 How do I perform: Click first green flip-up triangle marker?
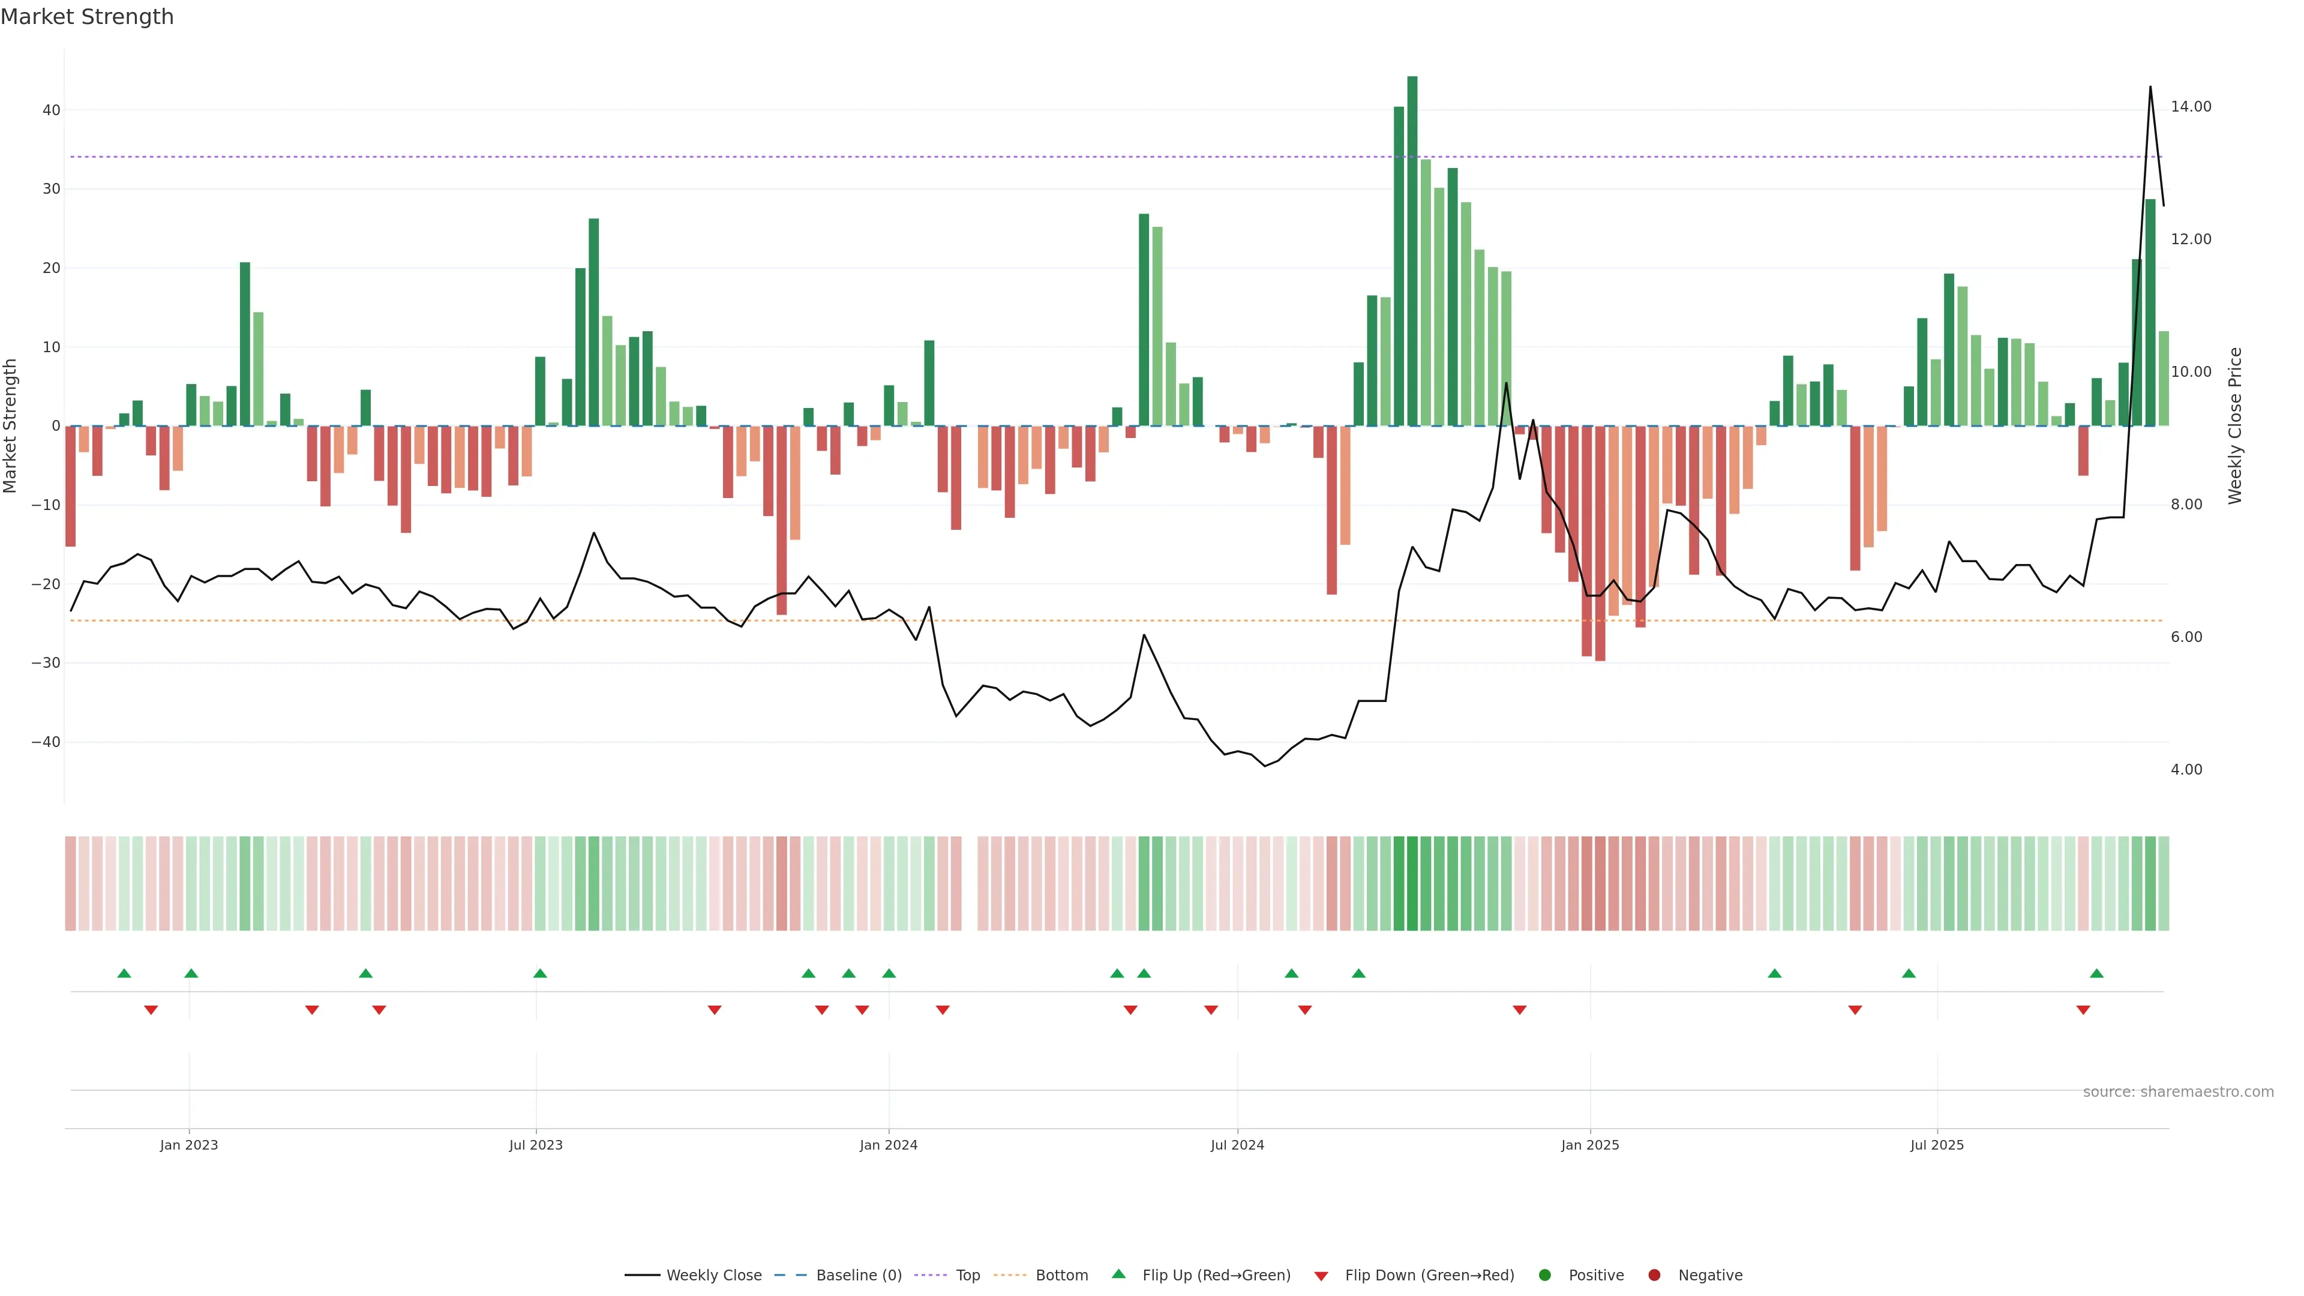[x=124, y=973]
